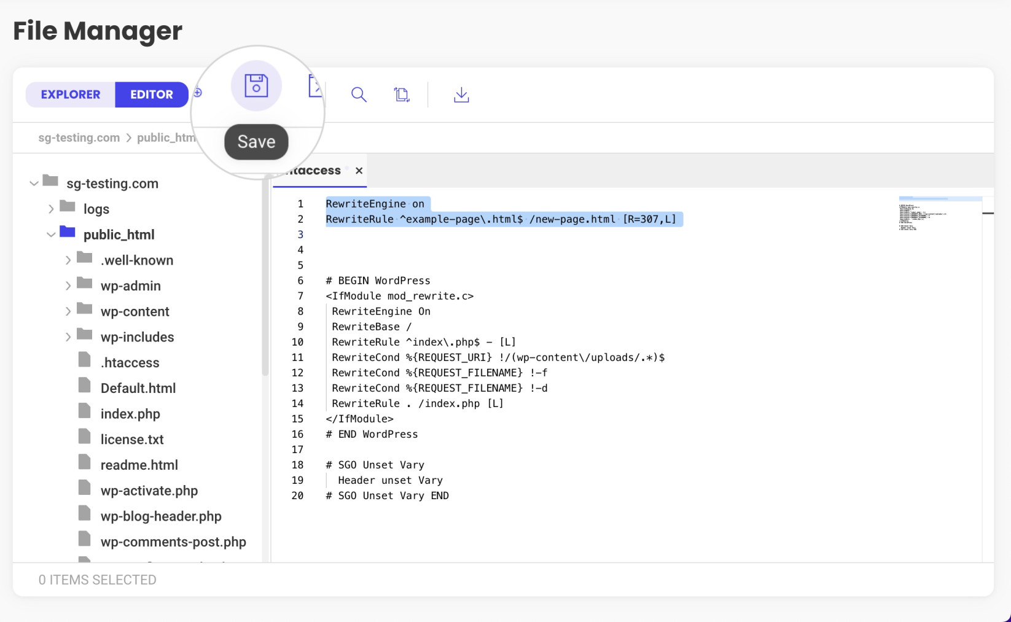Open license.txt in file tree
Image resolution: width=1011 pixels, height=622 pixels.
point(132,440)
